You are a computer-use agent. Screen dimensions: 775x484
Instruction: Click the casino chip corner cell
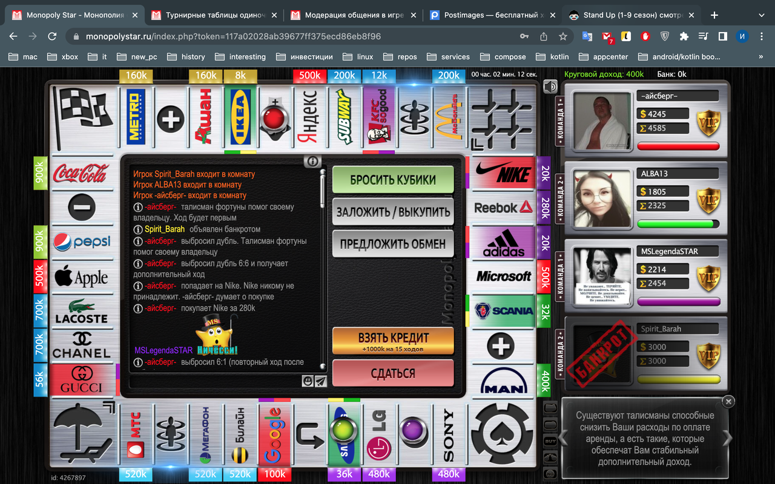click(503, 434)
